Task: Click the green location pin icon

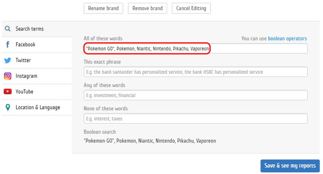Action: click(x=8, y=107)
